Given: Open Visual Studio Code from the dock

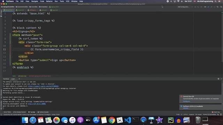Looking at the screenshot, I should tap(128, 120).
